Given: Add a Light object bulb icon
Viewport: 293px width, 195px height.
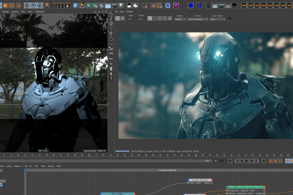Looking at the screenshot, I should tap(121, 5).
